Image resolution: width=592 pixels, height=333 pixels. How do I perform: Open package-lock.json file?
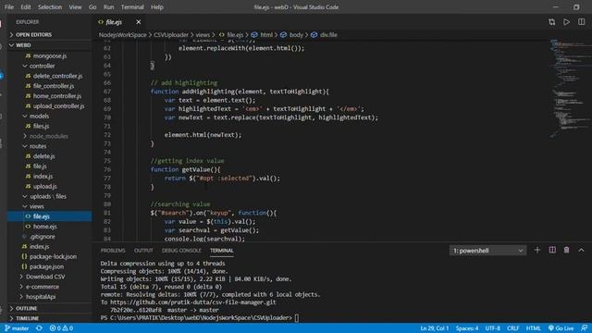point(53,257)
